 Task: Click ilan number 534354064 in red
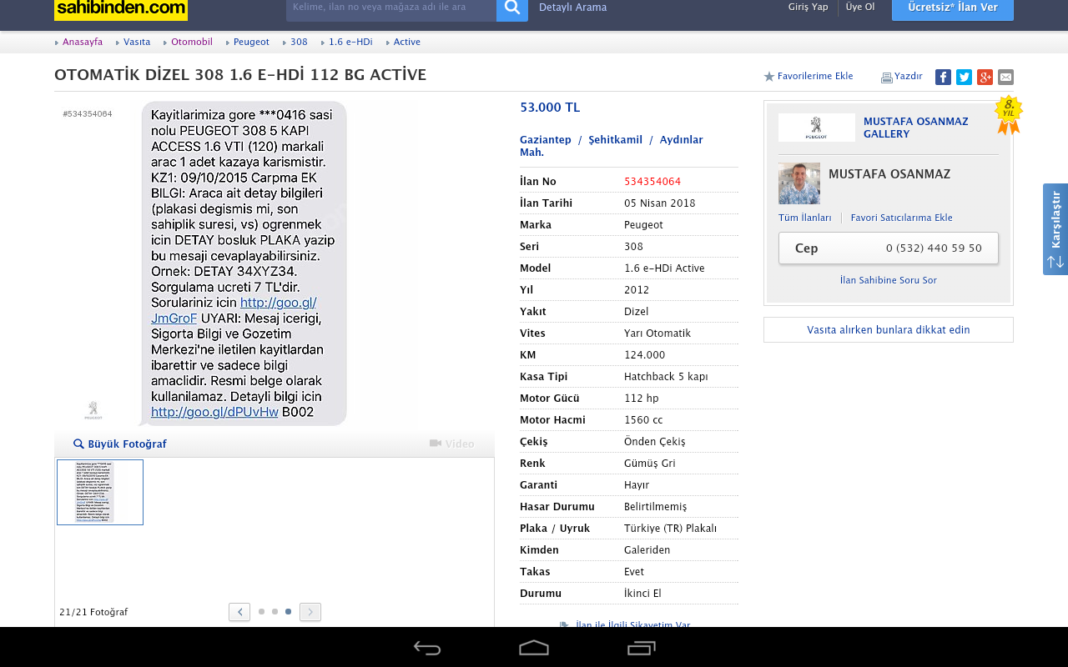(x=652, y=182)
